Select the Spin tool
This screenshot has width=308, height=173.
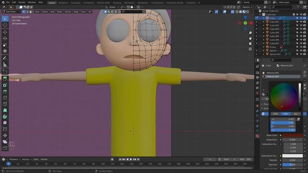click(5, 116)
